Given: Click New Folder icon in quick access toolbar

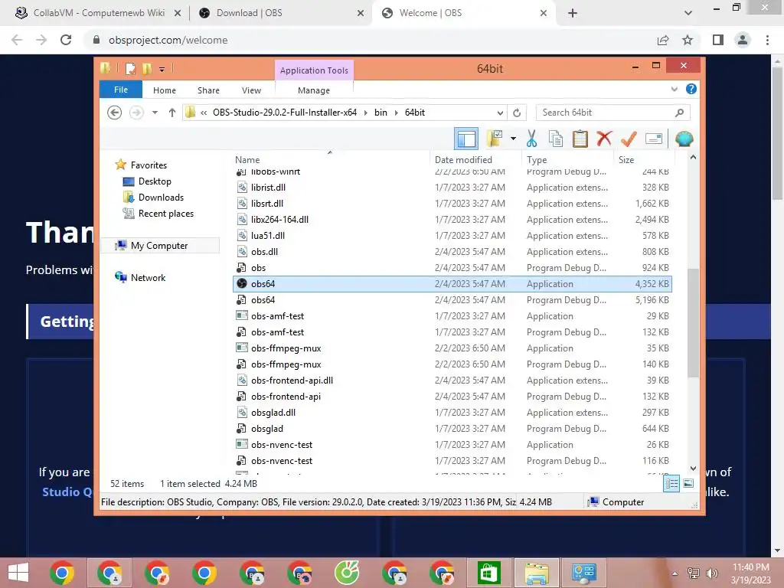Looking at the screenshot, I should click(147, 68).
